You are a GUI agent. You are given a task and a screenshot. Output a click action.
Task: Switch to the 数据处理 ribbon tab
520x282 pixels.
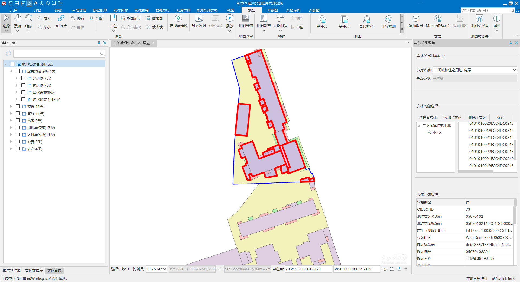pyautogui.click(x=100, y=10)
